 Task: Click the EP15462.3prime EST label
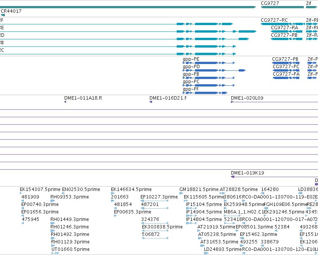(258, 235)
